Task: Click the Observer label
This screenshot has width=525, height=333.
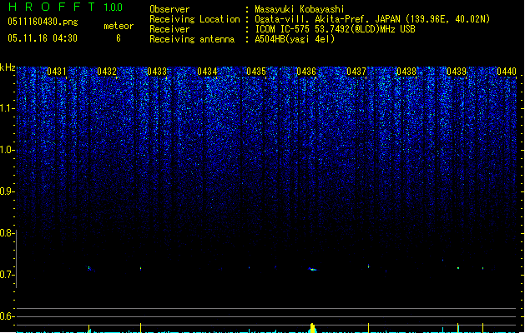Action: (169, 9)
